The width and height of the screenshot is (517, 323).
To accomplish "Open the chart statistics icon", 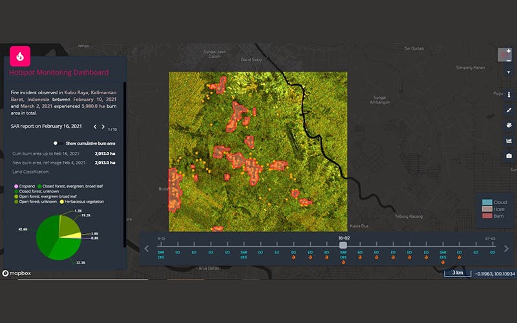I will (x=509, y=140).
